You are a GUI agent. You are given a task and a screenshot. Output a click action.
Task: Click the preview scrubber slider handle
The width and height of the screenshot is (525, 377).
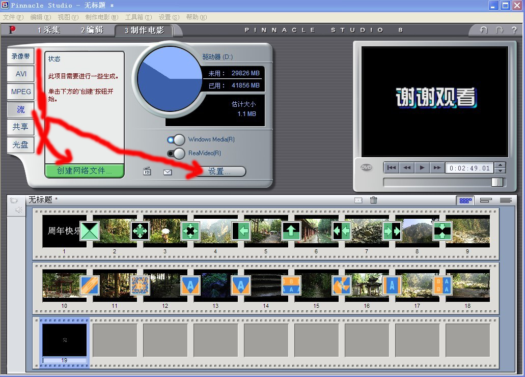pyautogui.click(x=497, y=182)
